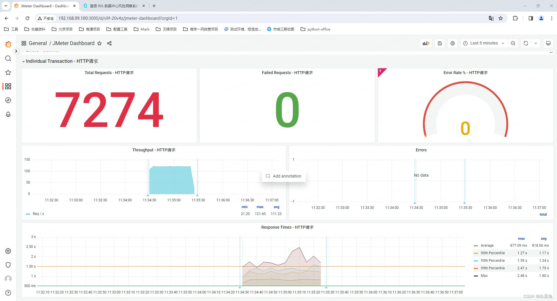
Task: Click General folder breadcrumb
Action: tap(38, 43)
